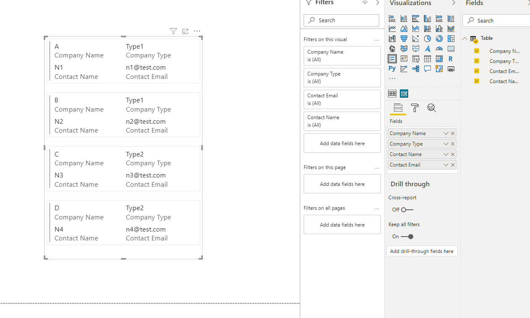Viewport: 530px width, 318px height.
Task: Open the Company Name field dropdown chevron
Action: [x=446, y=133]
